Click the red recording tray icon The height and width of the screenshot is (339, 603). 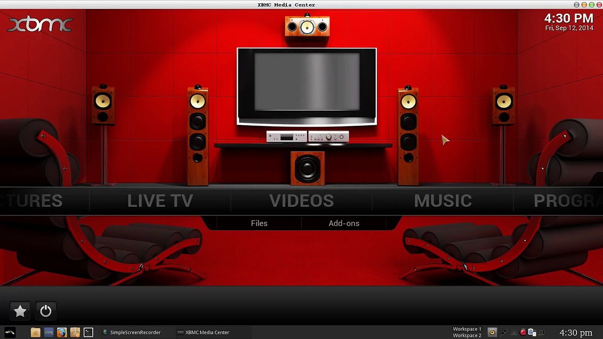tap(523, 332)
